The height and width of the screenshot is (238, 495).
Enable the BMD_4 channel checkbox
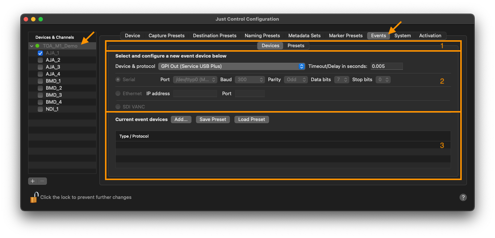[40, 102]
